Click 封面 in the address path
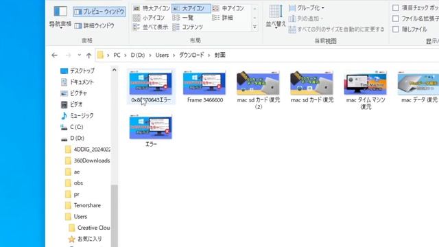The image size is (439, 247). pyautogui.click(x=219, y=55)
